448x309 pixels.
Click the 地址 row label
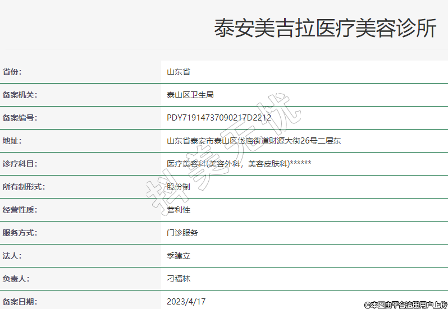pos(12,141)
